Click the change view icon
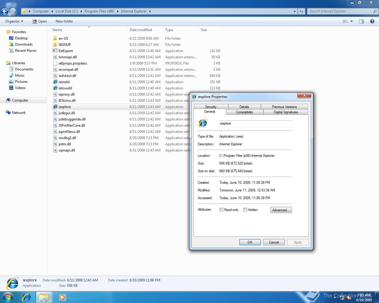The height and width of the screenshot is (303, 379). tap(345, 21)
